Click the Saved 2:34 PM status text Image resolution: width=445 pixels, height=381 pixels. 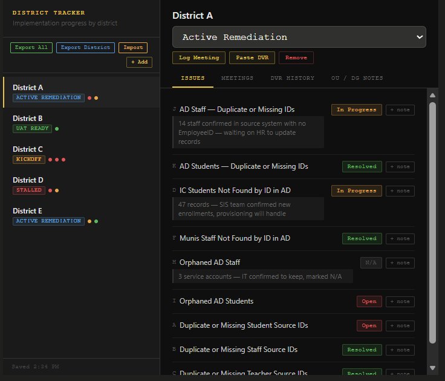coord(35,366)
